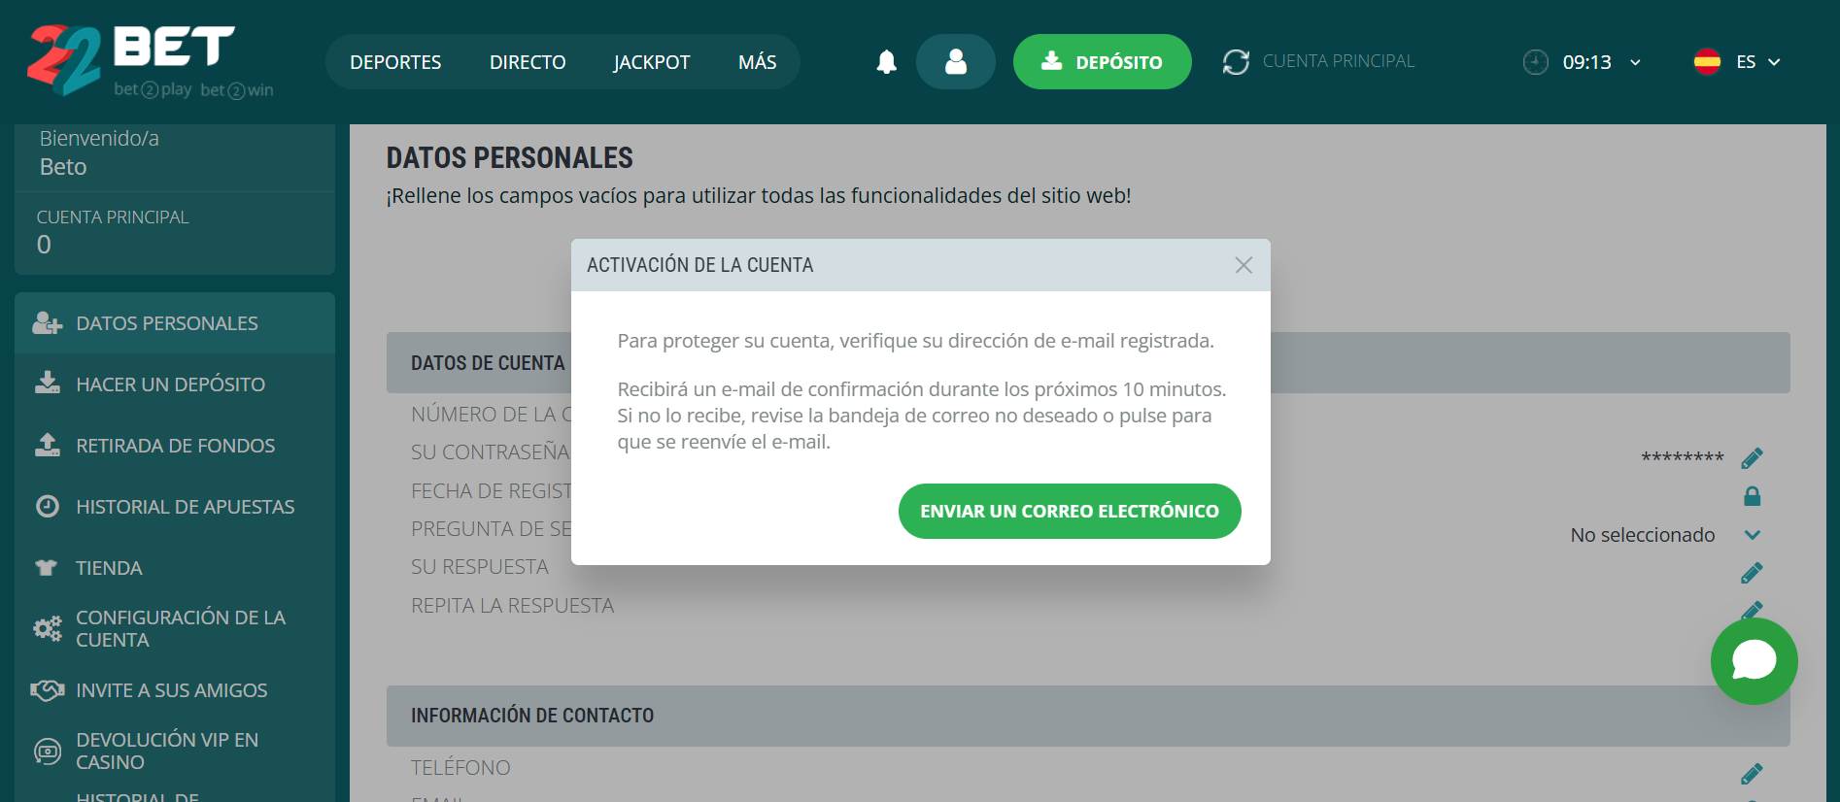Click the notifications bell icon

886,62
